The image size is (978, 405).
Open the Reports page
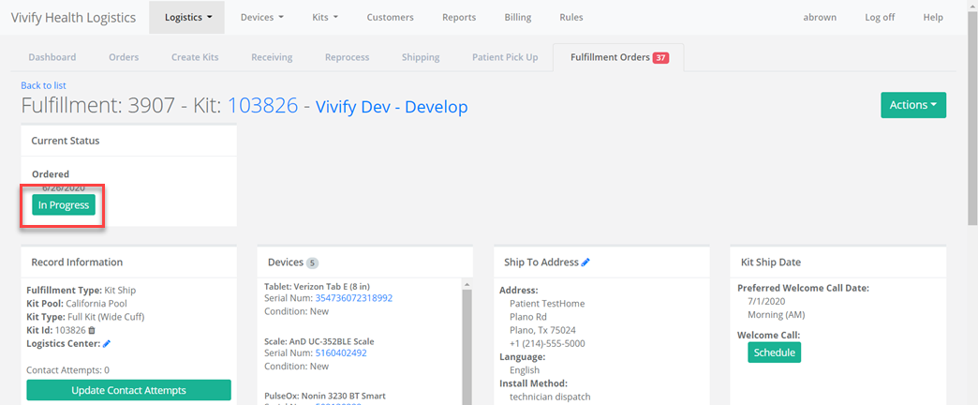coord(459,17)
